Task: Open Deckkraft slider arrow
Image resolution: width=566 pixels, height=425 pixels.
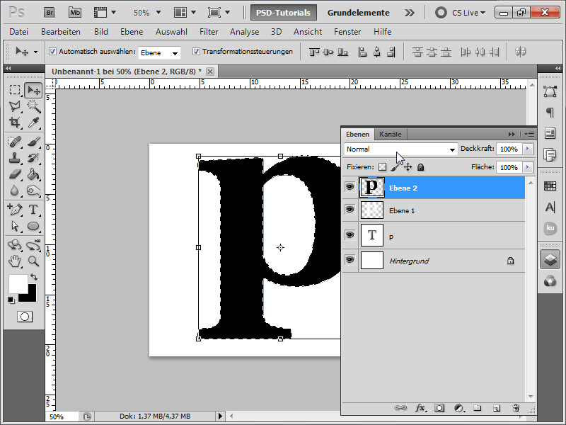Action: pyautogui.click(x=527, y=149)
